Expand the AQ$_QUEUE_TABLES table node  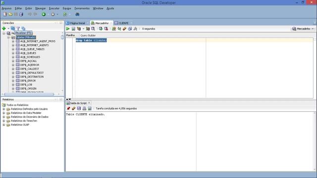13,49
